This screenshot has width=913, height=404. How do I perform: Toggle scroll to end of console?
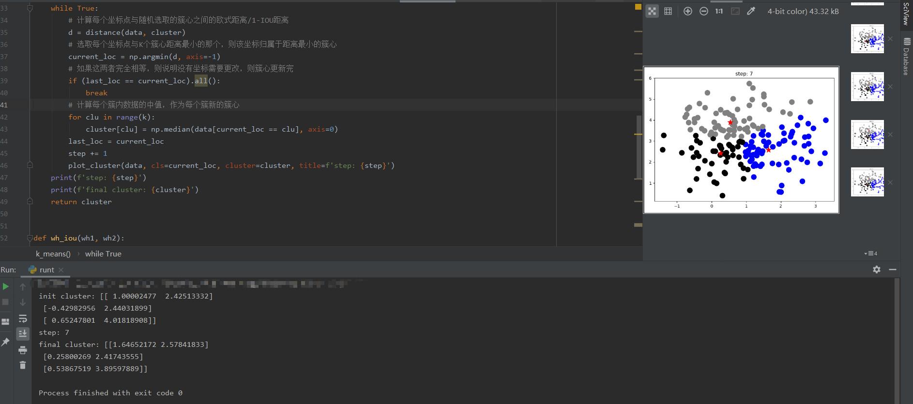point(23,334)
